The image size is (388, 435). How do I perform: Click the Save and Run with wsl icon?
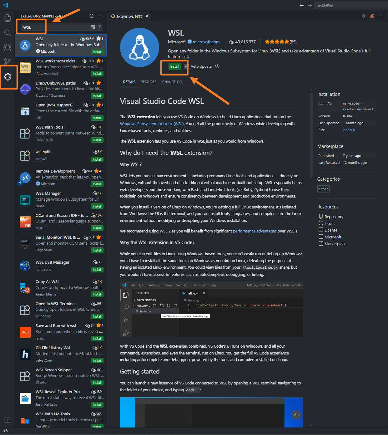tap(25, 332)
